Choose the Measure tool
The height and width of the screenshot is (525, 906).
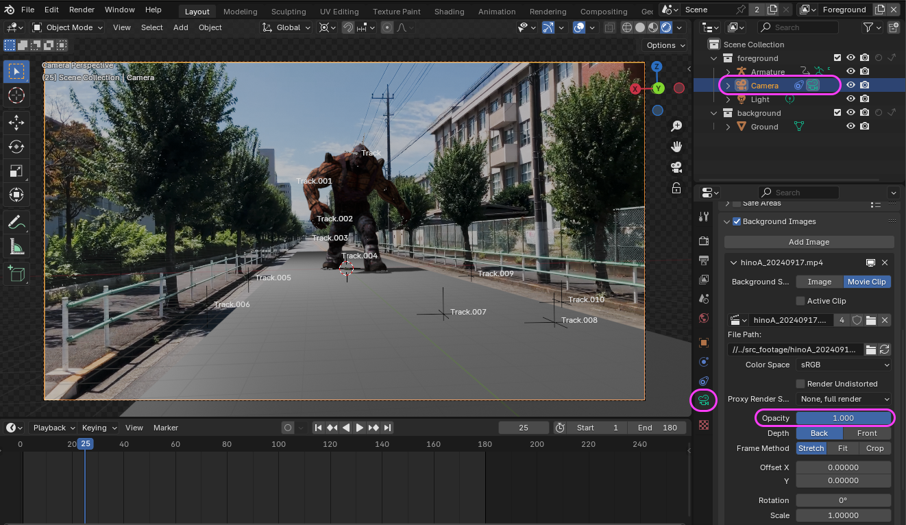(16, 246)
